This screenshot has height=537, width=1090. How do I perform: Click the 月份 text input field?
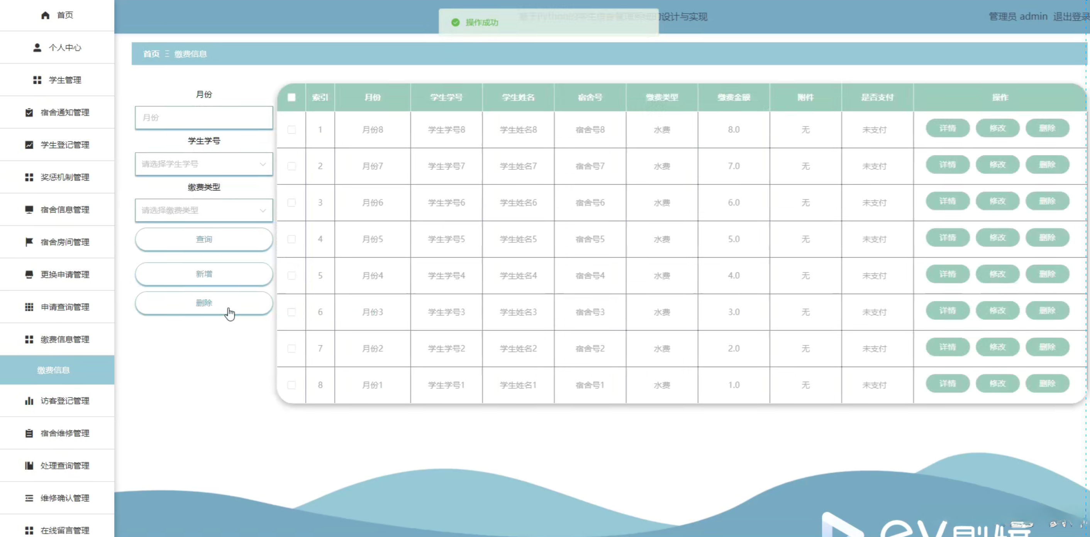point(203,118)
